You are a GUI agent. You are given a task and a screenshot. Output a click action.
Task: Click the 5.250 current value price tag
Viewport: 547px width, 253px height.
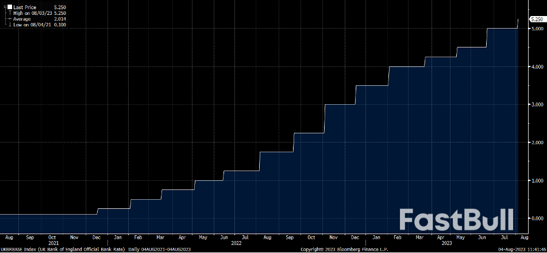pos(536,19)
